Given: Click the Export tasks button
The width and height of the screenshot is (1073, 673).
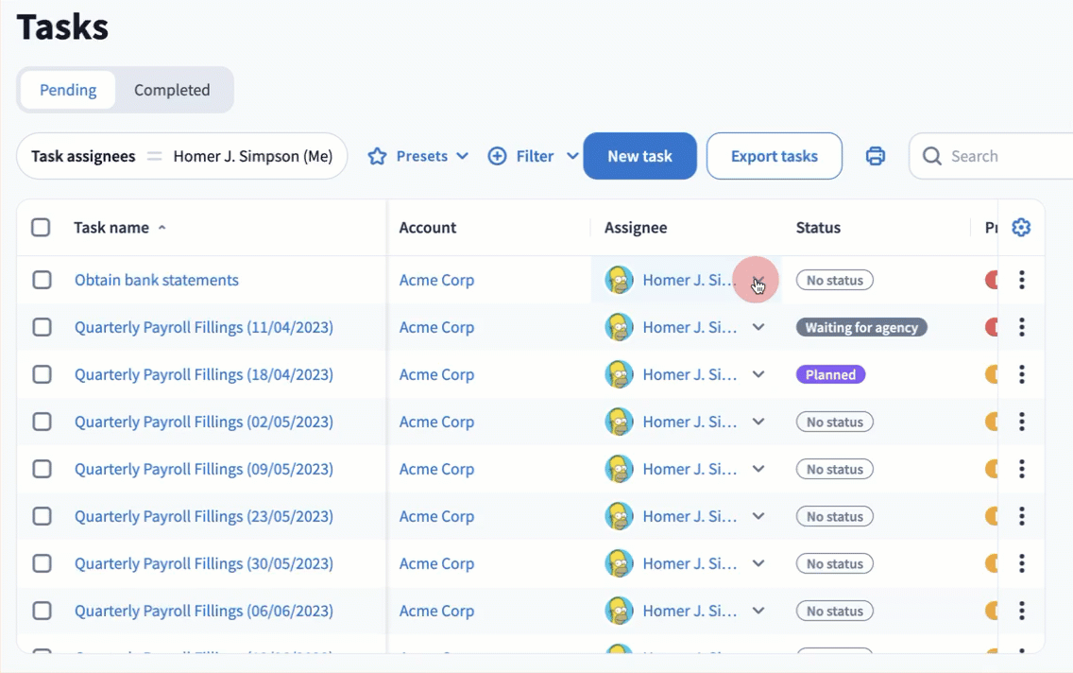Looking at the screenshot, I should 774,156.
